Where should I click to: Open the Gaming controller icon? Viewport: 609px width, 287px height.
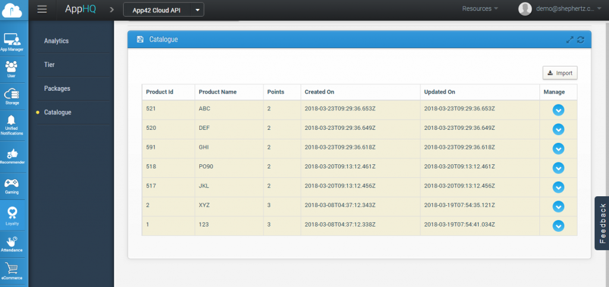pyautogui.click(x=12, y=185)
